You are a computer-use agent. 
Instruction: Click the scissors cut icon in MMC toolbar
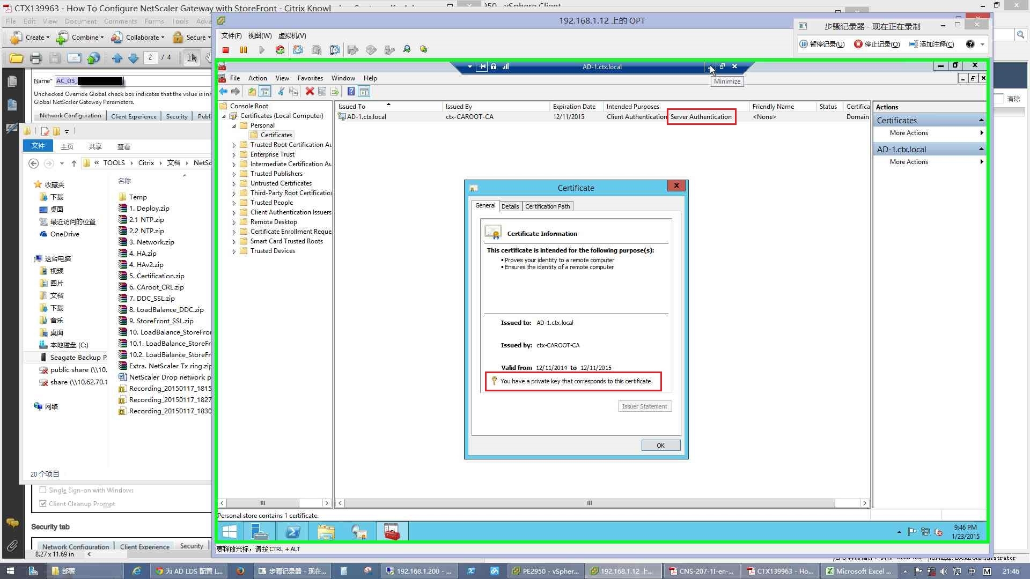pyautogui.click(x=281, y=92)
